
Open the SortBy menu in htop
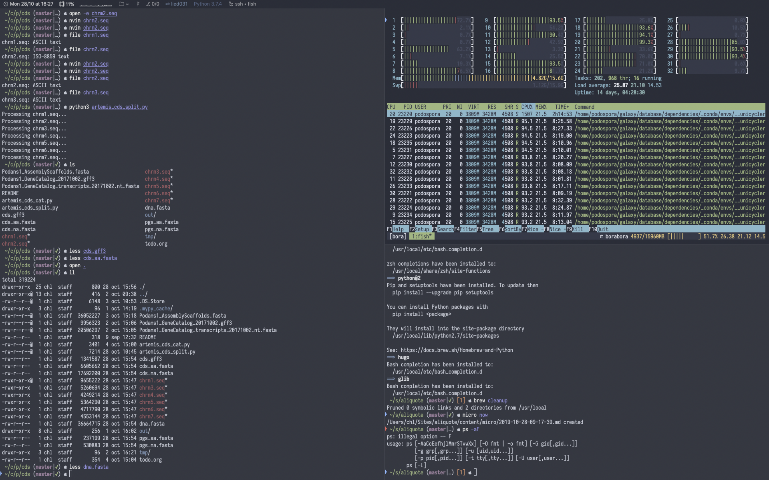[x=513, y=229]
